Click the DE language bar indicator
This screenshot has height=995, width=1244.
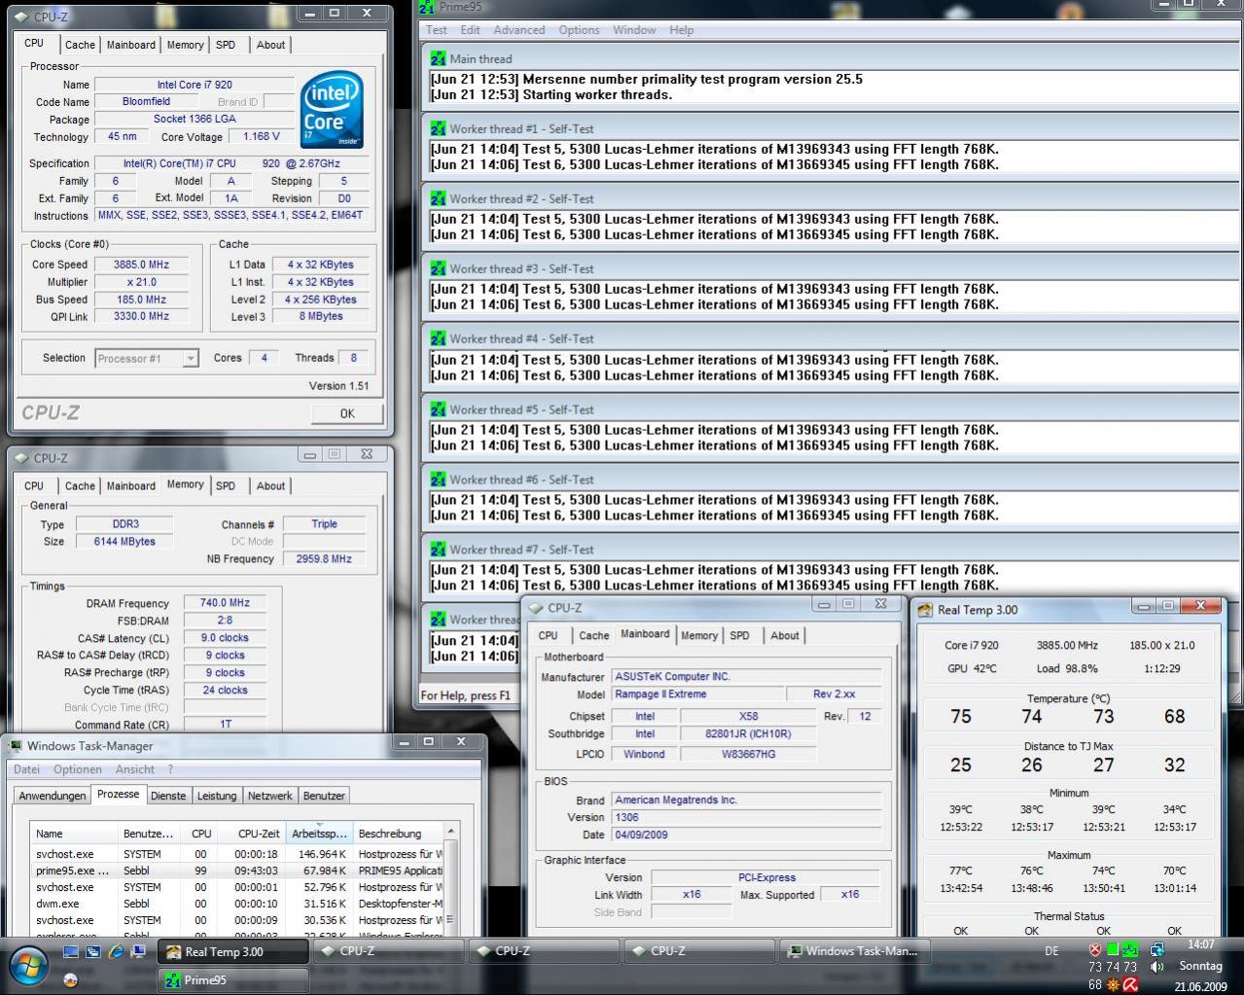[1051, 951]
